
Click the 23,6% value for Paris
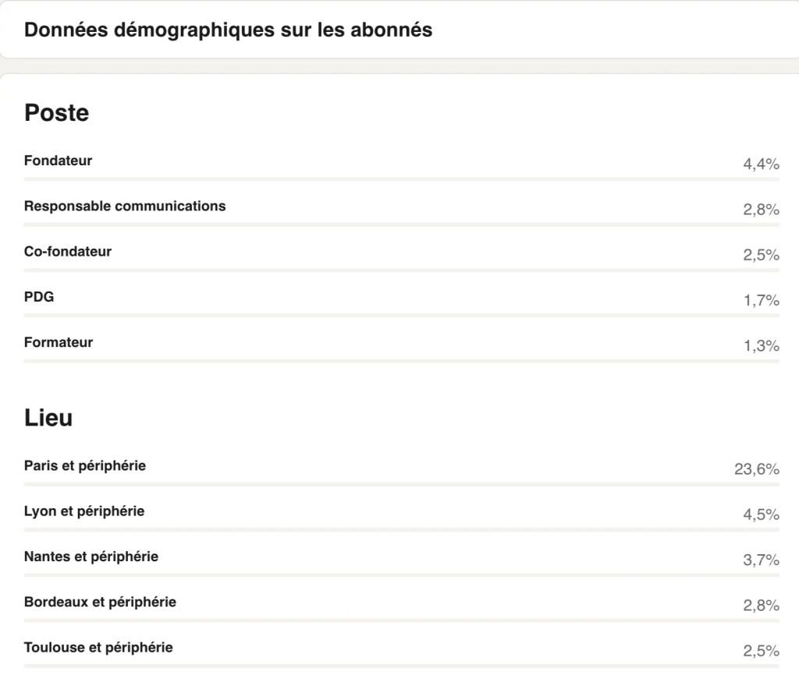[x=757, y=469]
